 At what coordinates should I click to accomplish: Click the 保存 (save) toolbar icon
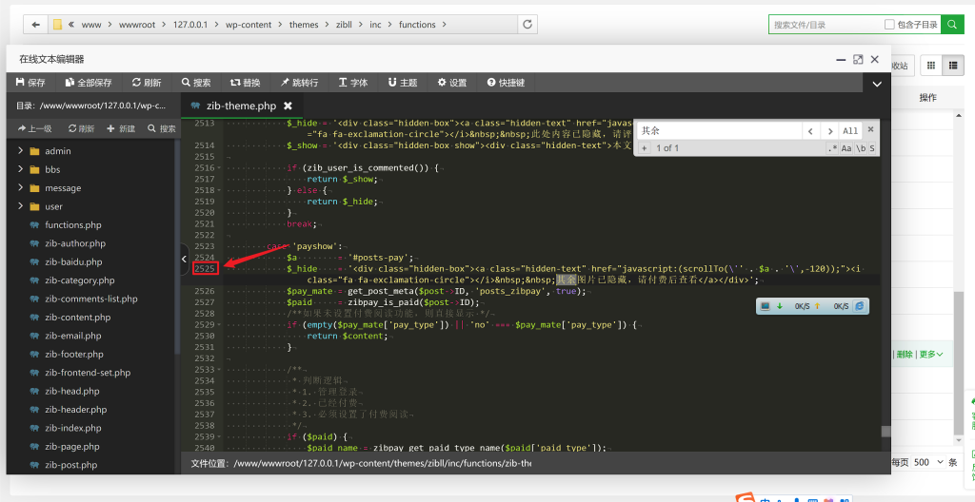(30, 83)
